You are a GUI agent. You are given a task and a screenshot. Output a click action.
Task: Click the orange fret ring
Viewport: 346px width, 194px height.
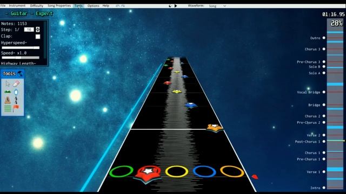pos(232,171)
